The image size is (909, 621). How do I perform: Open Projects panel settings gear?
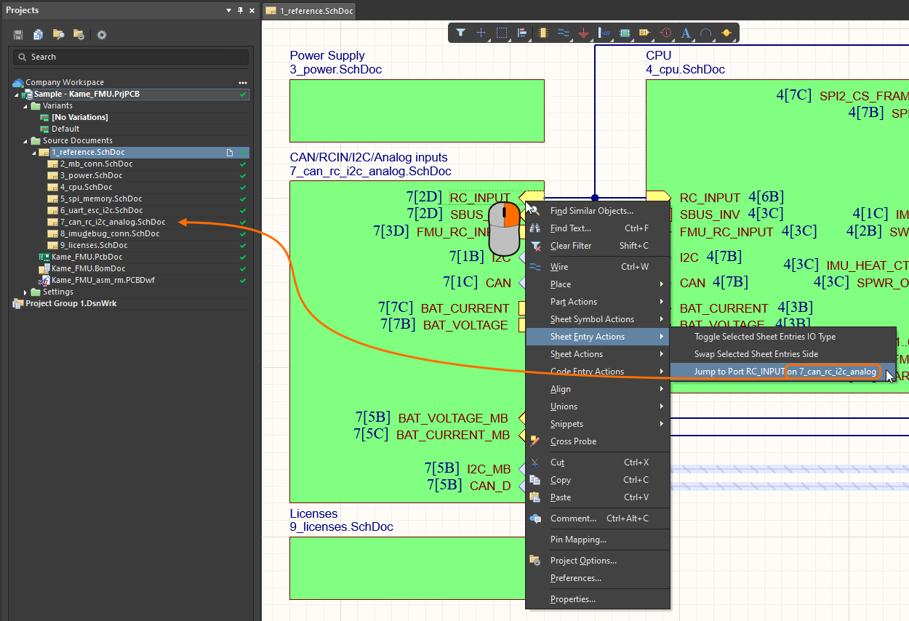102,35
